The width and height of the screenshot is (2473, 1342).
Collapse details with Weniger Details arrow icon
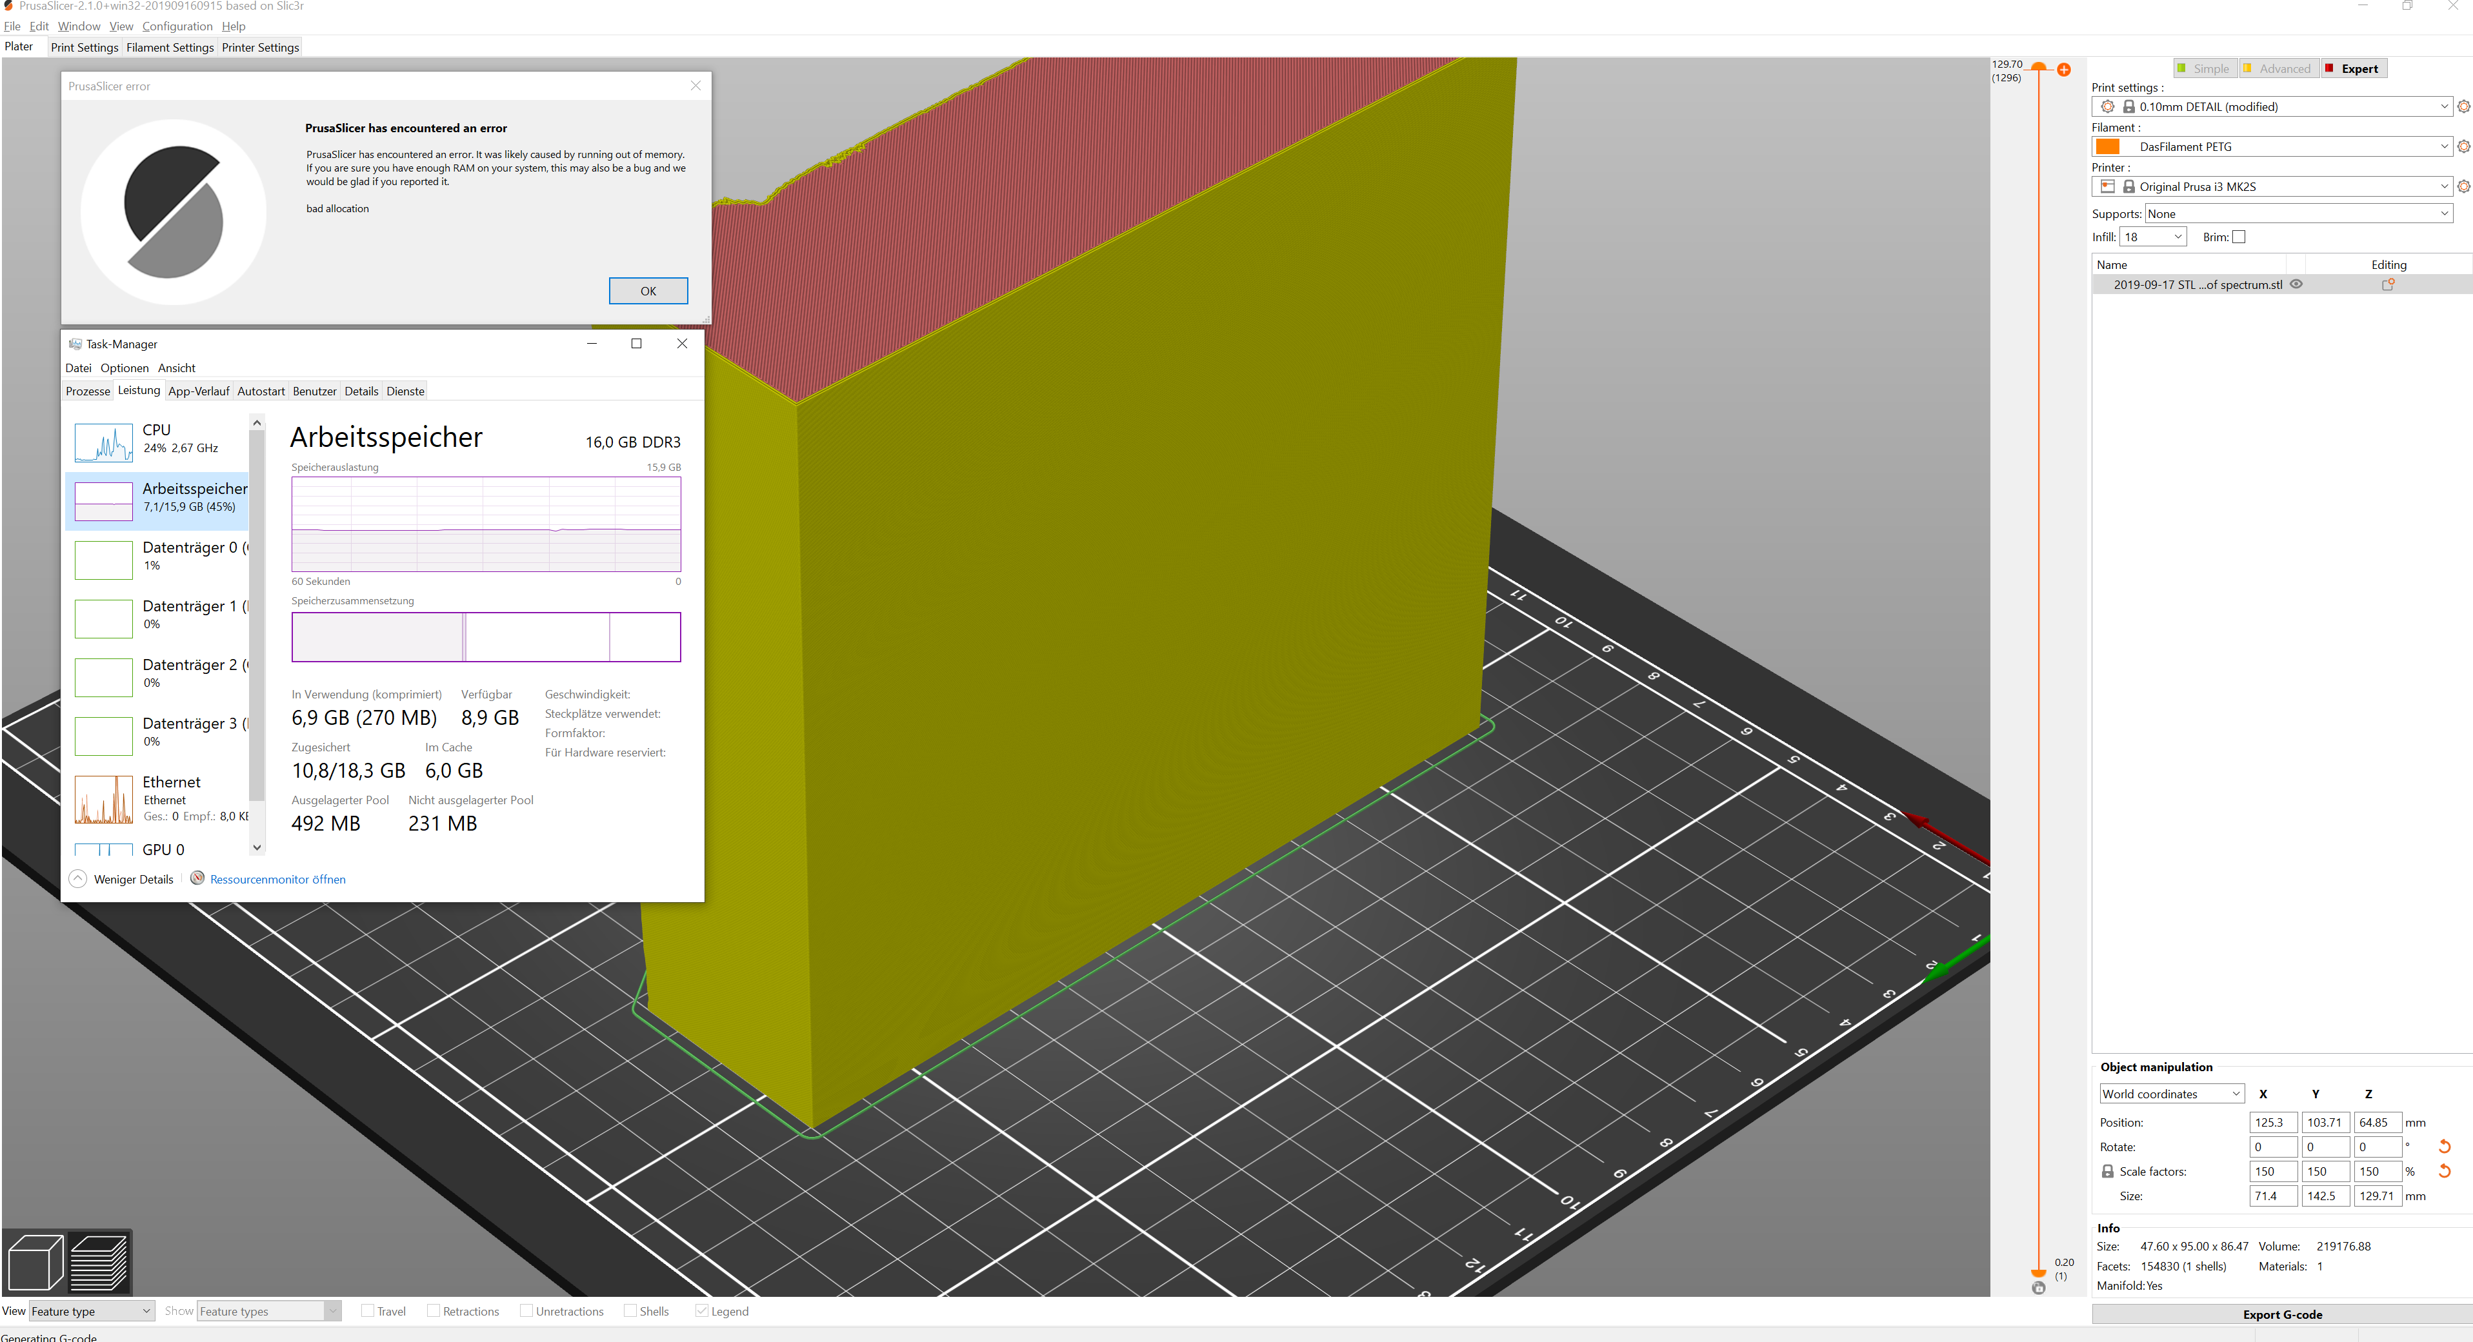pyautogui.click(x=78, y=879)
